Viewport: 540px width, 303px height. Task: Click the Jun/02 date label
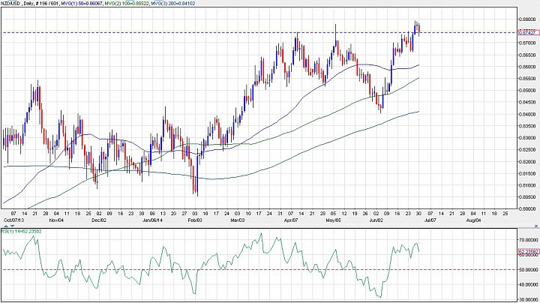point(376,220)
